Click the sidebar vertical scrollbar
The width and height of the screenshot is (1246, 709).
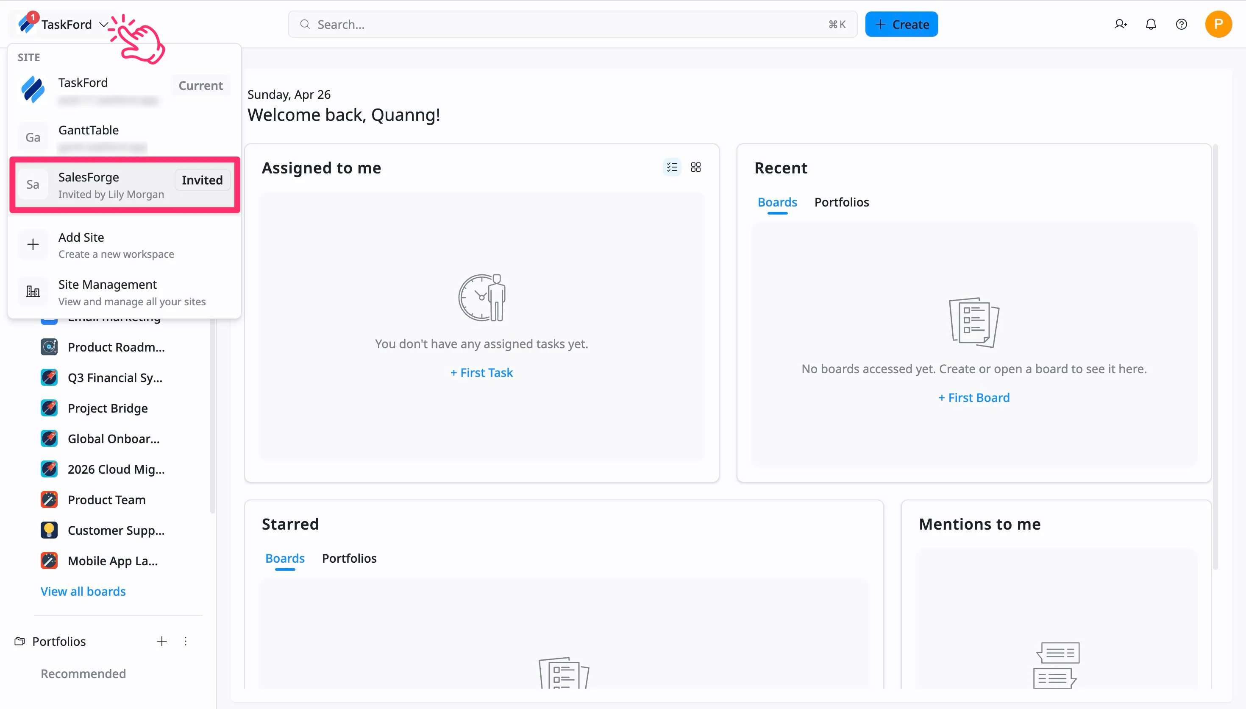coord(212,417)
